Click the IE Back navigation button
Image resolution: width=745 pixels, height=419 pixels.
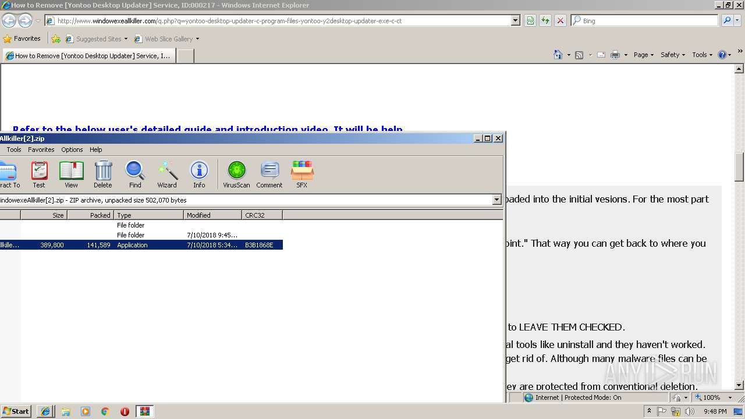9,21
